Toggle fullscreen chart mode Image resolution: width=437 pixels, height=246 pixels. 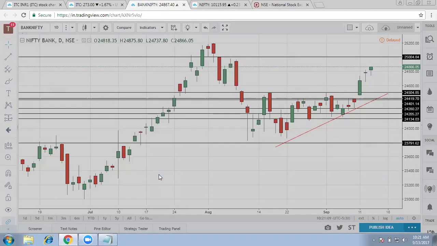coord(225,28)
